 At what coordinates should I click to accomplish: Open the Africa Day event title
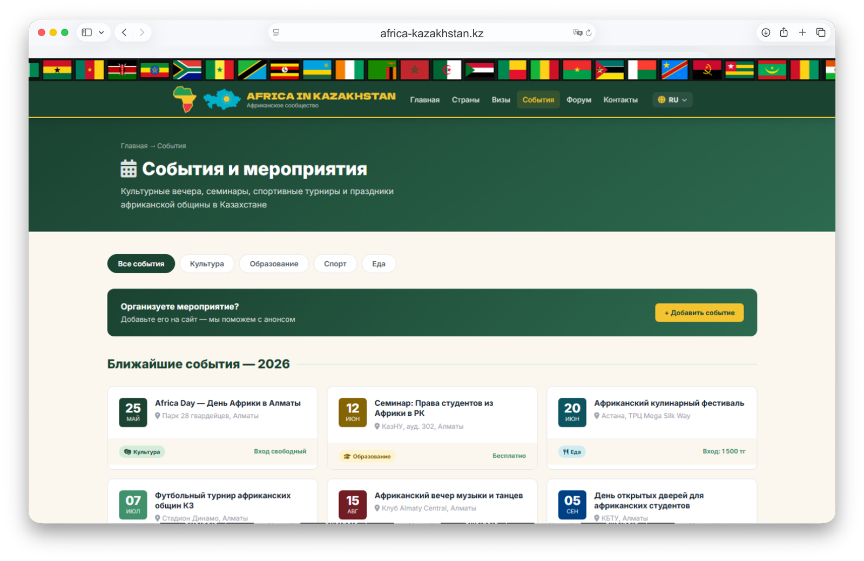228,403
